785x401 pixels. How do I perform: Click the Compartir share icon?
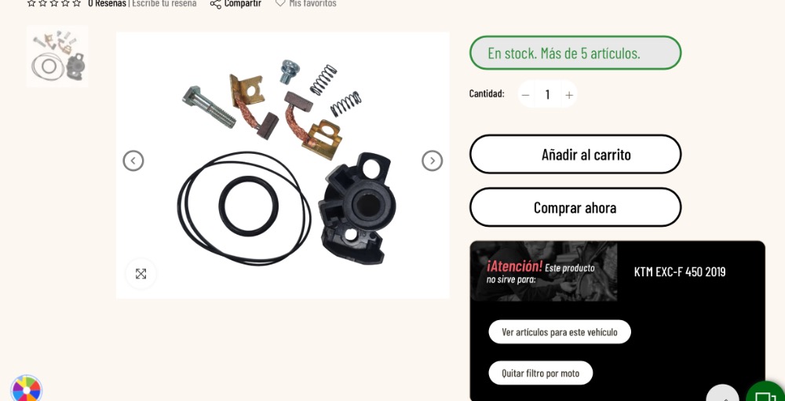(215, 3)
